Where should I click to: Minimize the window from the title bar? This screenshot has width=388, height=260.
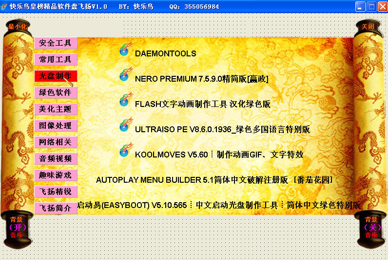coord(360,7)
